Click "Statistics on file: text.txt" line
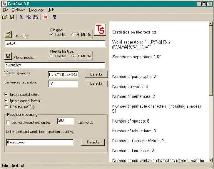 click(x=134, y=32)
